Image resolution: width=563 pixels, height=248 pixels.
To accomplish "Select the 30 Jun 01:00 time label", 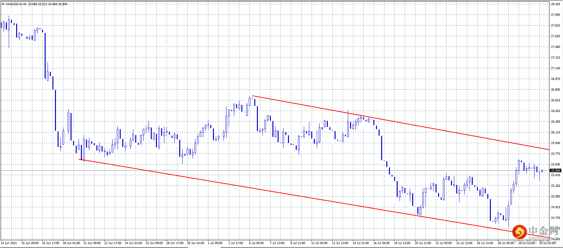I will pyautogui.click(x=195, y=243).
